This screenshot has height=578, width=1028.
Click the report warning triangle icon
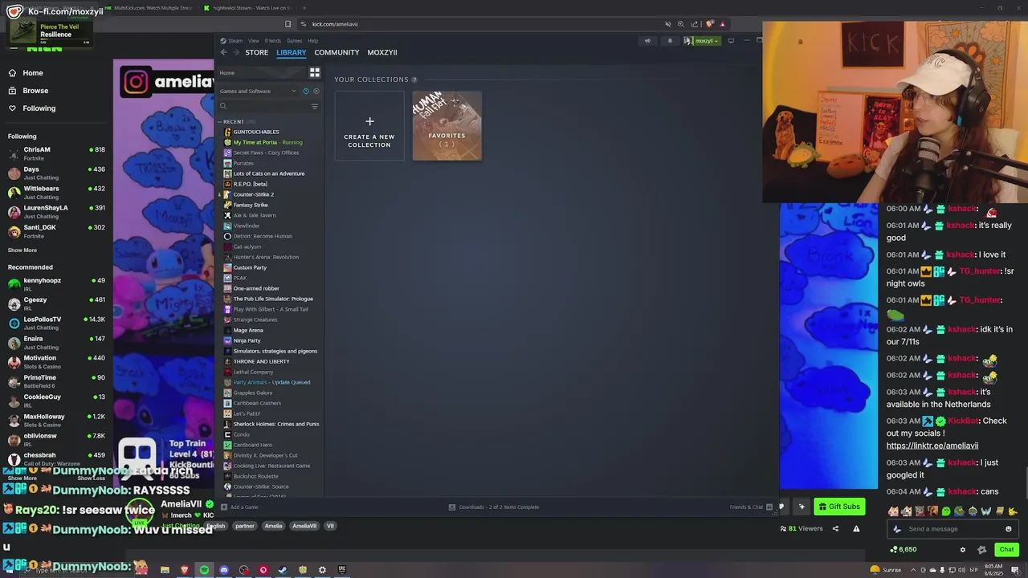856,528
